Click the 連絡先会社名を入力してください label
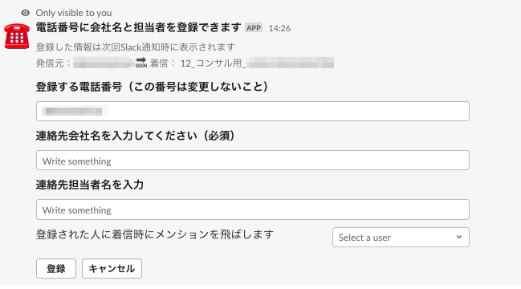Screen dimensions: 521x289 pos(135,136)
